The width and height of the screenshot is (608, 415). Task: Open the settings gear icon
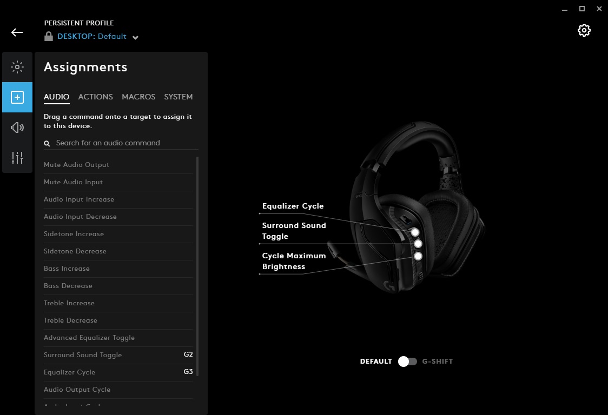(x=584, y=30)
